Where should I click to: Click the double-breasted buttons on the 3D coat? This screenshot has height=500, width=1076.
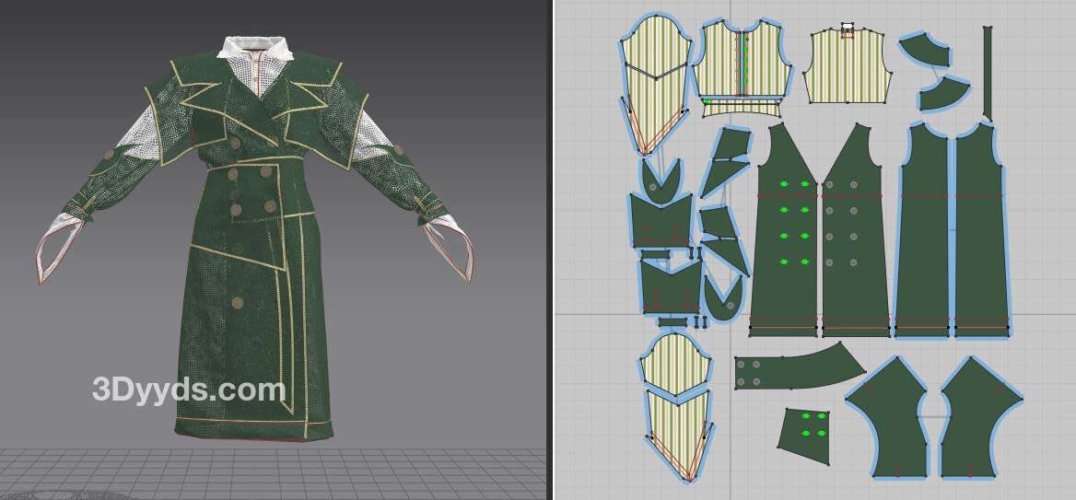(x=251, y=189)
